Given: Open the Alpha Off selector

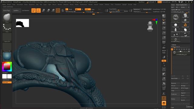Looking at the screenshot, I should 7,38.
